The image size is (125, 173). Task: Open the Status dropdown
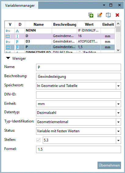tap(118, 131)
